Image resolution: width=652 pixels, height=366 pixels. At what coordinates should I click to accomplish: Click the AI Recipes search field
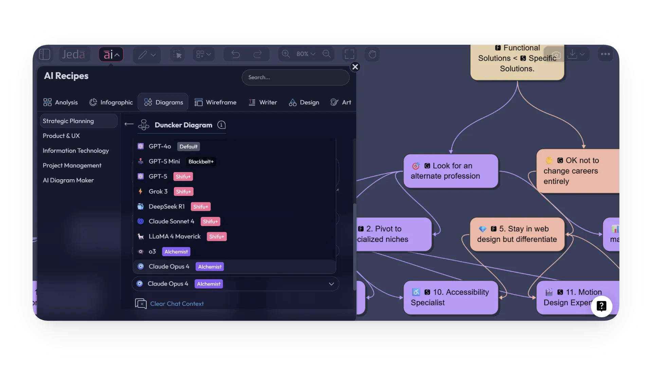295,77
